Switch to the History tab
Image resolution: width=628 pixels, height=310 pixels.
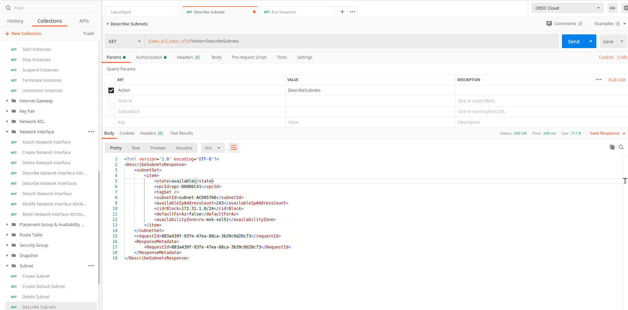(15, 21)
